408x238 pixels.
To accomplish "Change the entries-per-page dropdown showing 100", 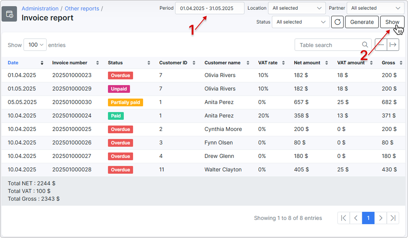I will tap(35, 45).
